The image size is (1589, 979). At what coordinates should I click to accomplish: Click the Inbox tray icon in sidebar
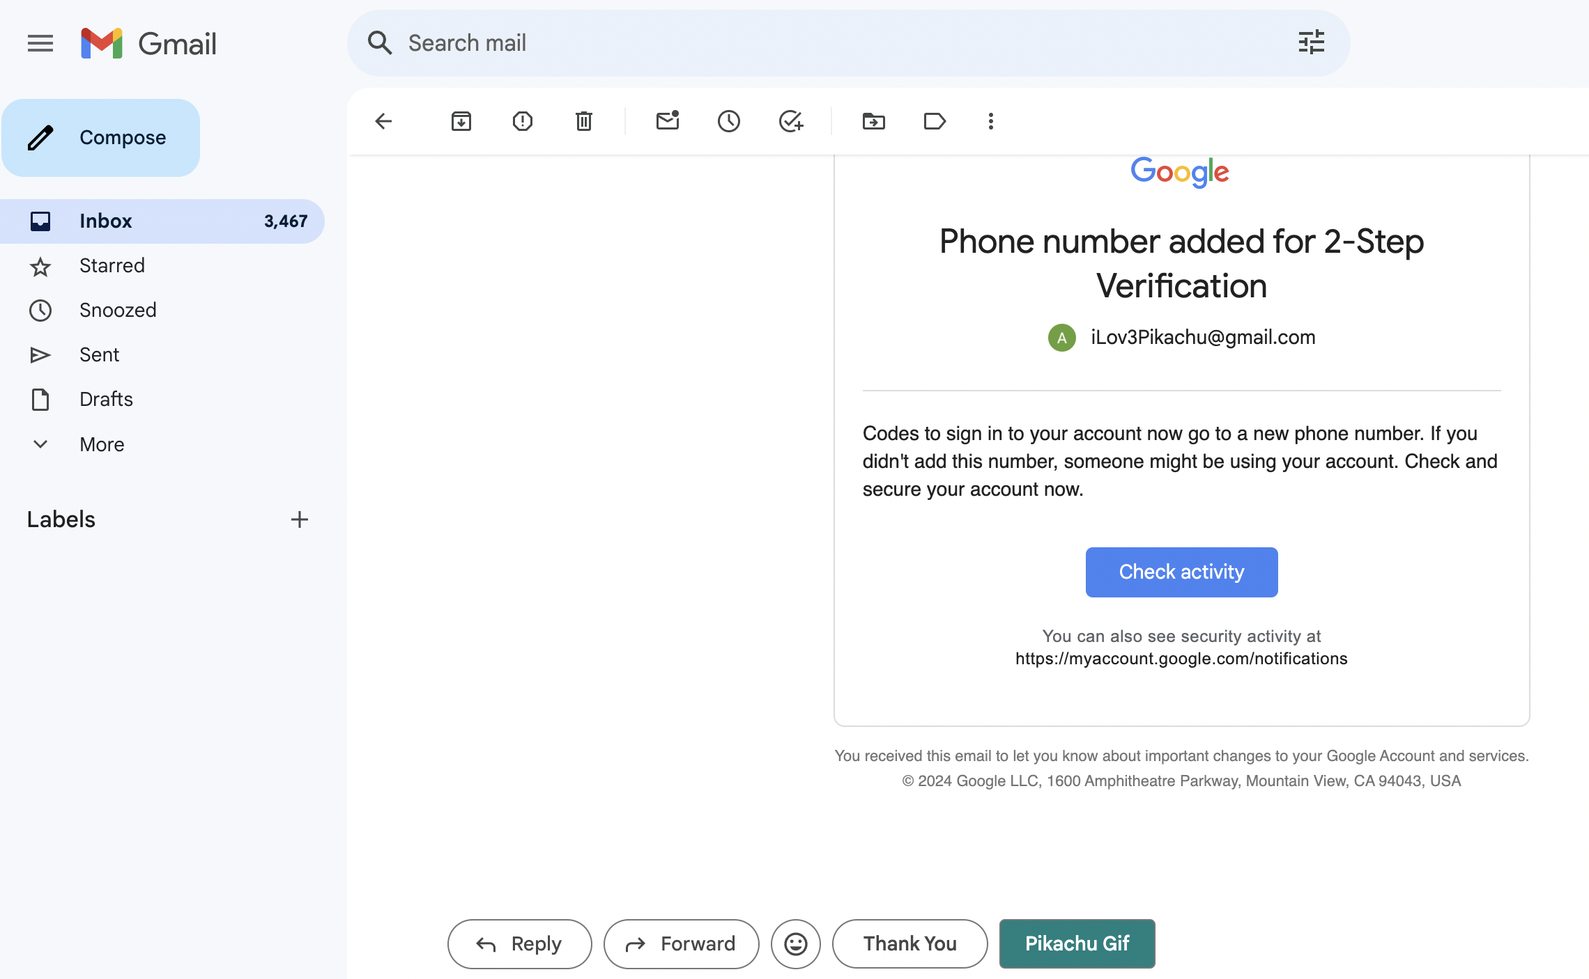tap(40, 221)
